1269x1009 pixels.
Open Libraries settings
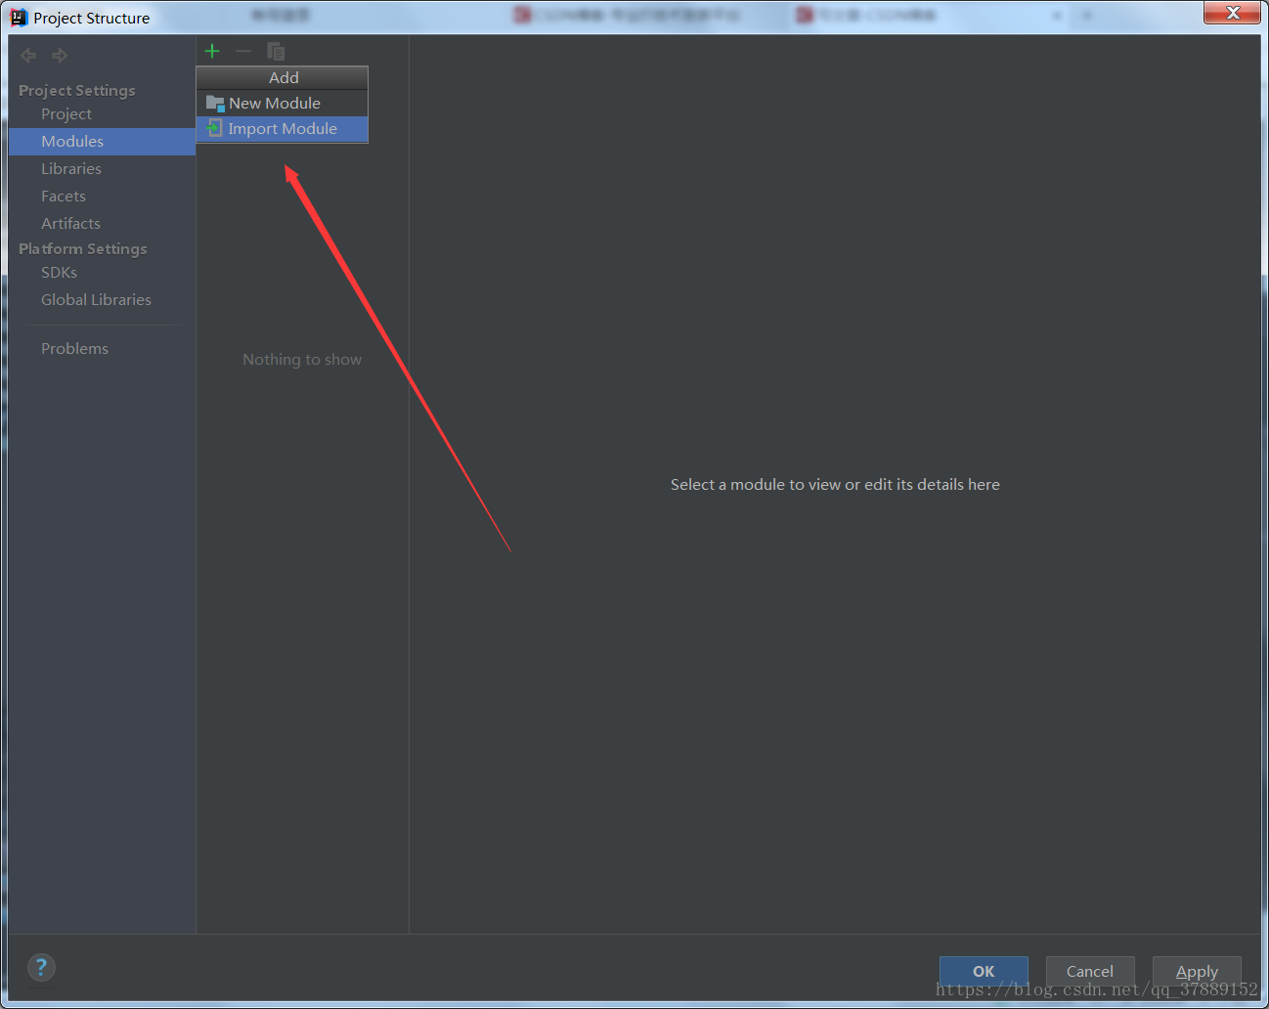click(71, 169)
